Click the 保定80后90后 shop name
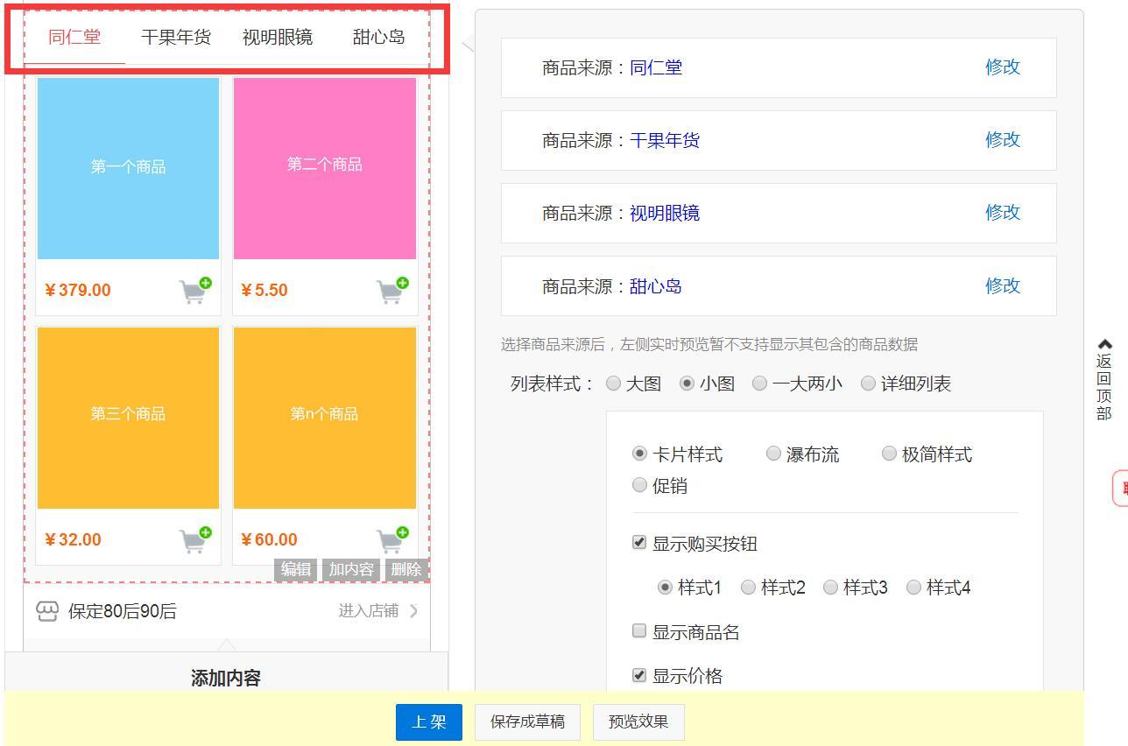The height and width of the screenshot is (746, 1128). click(x=123, y=611)
